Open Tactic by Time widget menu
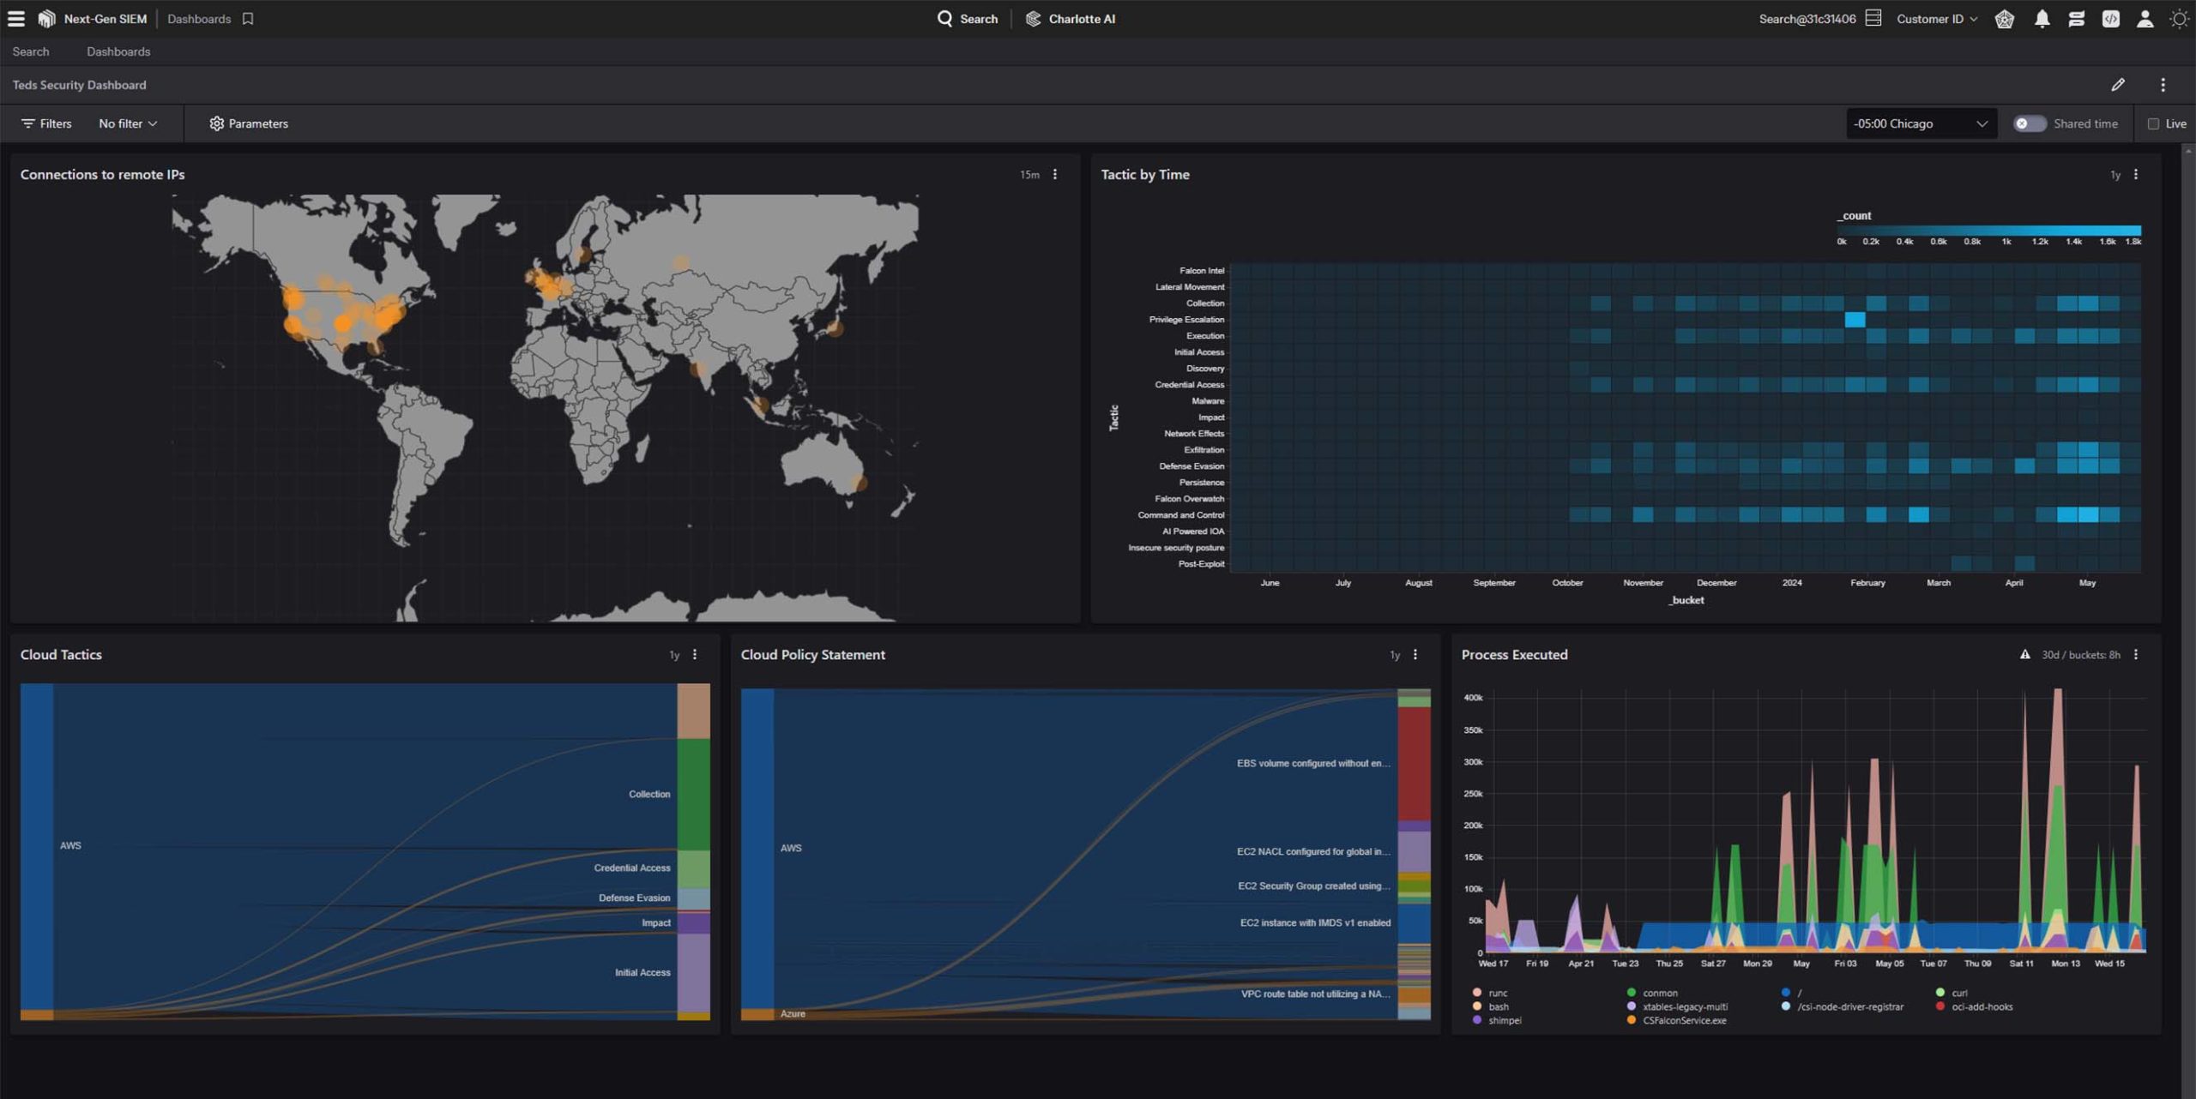Viewport: 2196px width, 1099px height. (2136, 174)
